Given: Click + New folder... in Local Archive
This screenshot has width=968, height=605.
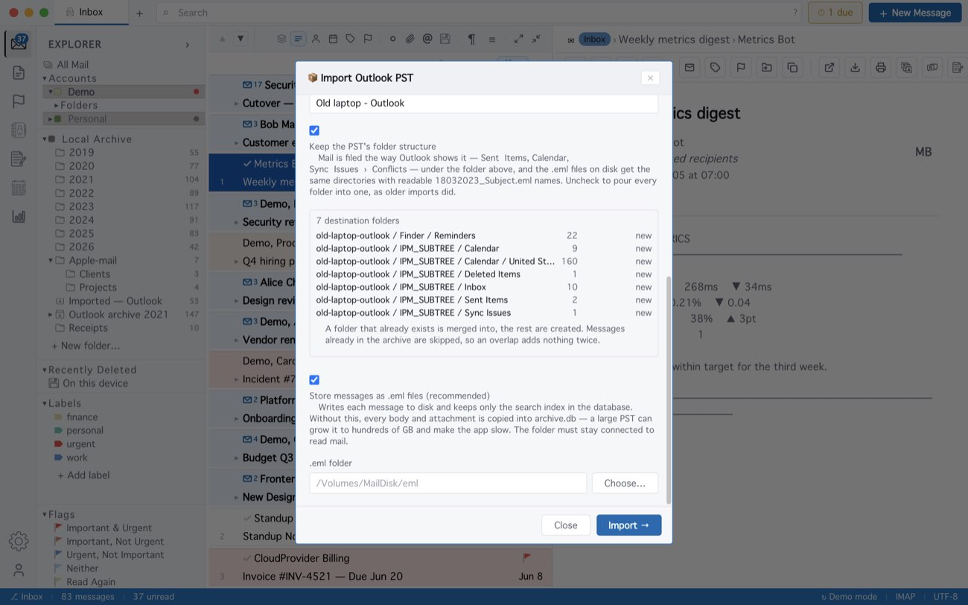Looking at the screenshot, I should tap(86, 346).
